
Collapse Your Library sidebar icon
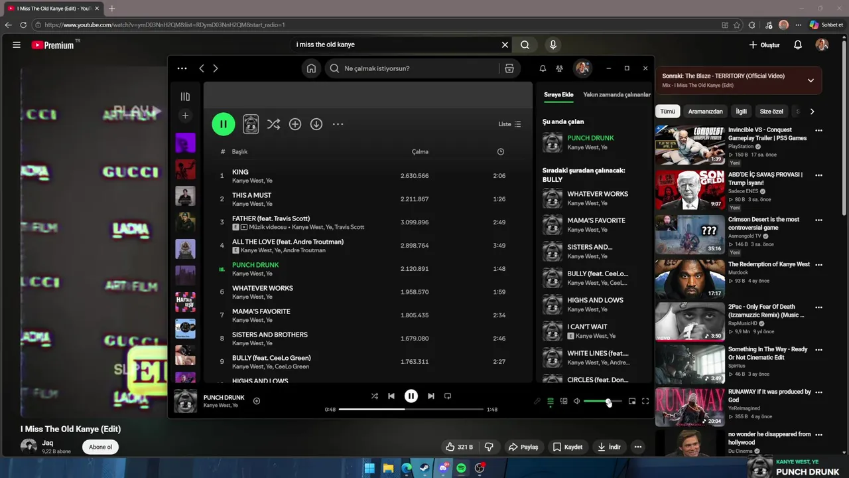tap(185, 97)
